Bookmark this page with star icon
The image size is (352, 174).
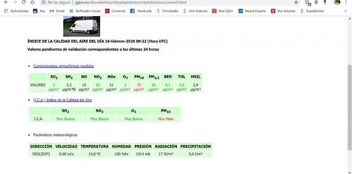coord(296,2)
